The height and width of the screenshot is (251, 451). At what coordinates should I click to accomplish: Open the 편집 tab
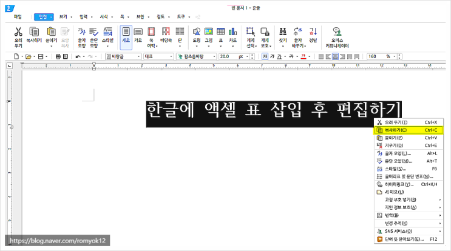click(44, 17)
